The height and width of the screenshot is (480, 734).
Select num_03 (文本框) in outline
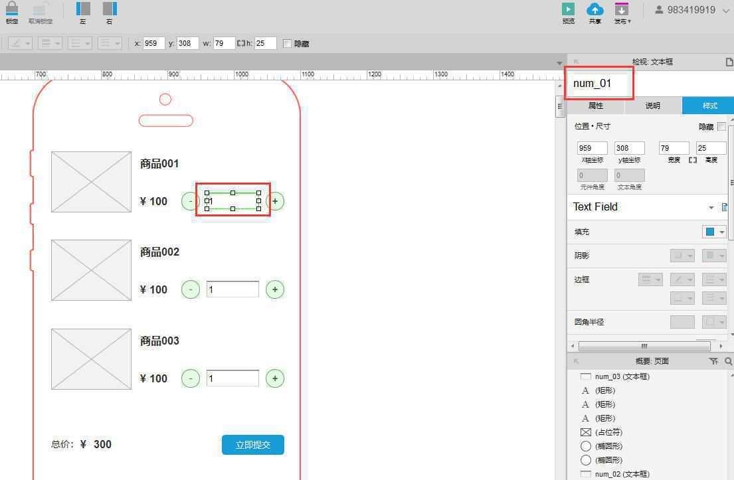[x=622, y=376]
